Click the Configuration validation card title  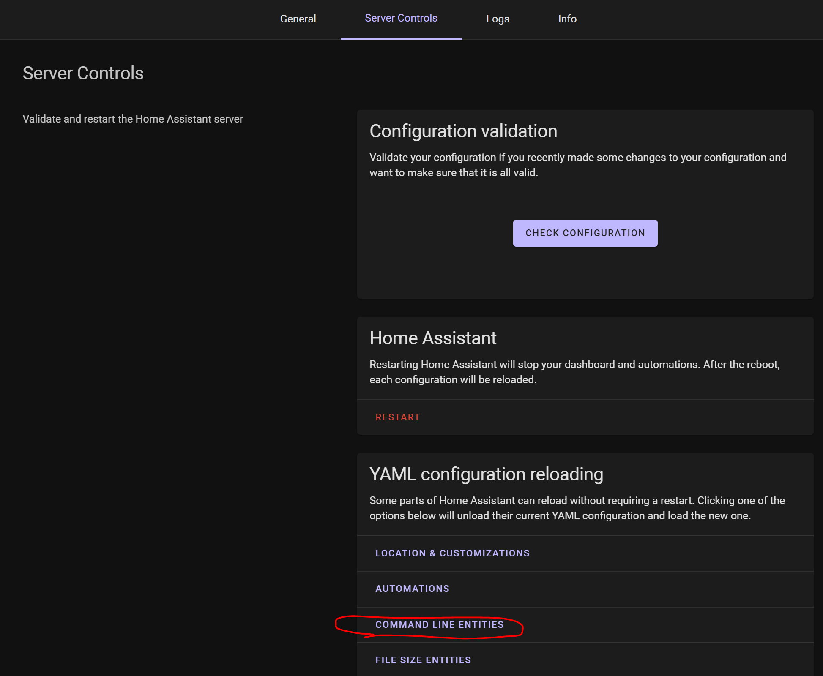tap(463, 131)
